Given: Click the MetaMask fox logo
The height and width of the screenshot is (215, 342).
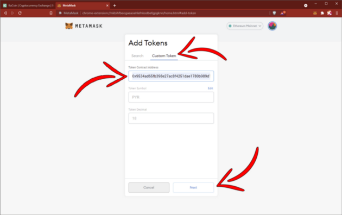Looking at the screenshot, I should click(69, 26).
